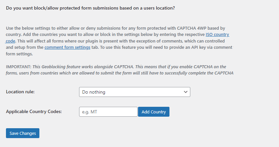Follow the comment form settings link
This screenshot has width=279, height=147.
coord(67,47)
